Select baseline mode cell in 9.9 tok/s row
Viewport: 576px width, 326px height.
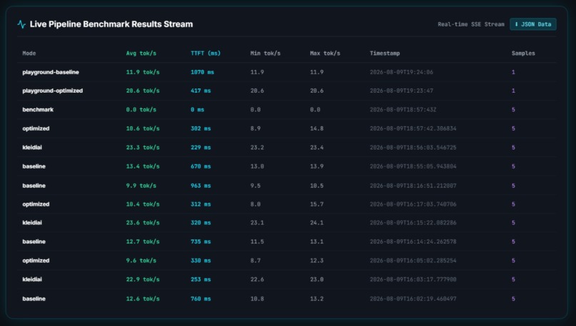coord(34,185)
